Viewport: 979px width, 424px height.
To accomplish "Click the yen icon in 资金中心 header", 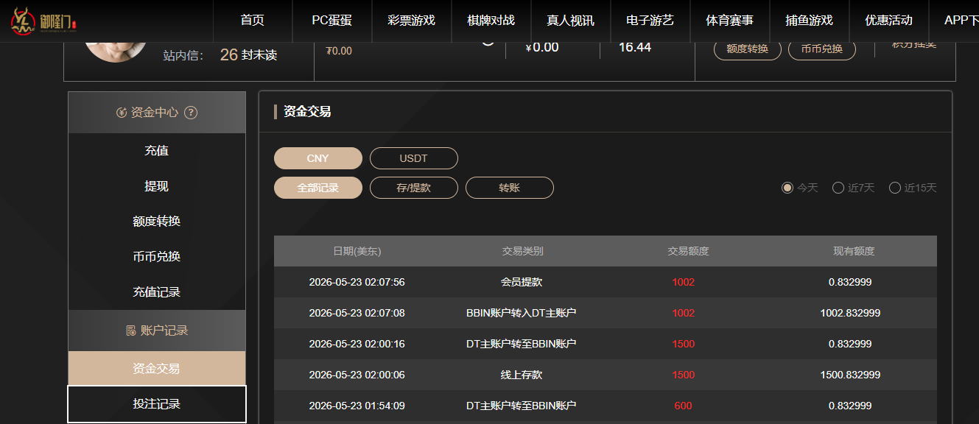I will 122,113.
